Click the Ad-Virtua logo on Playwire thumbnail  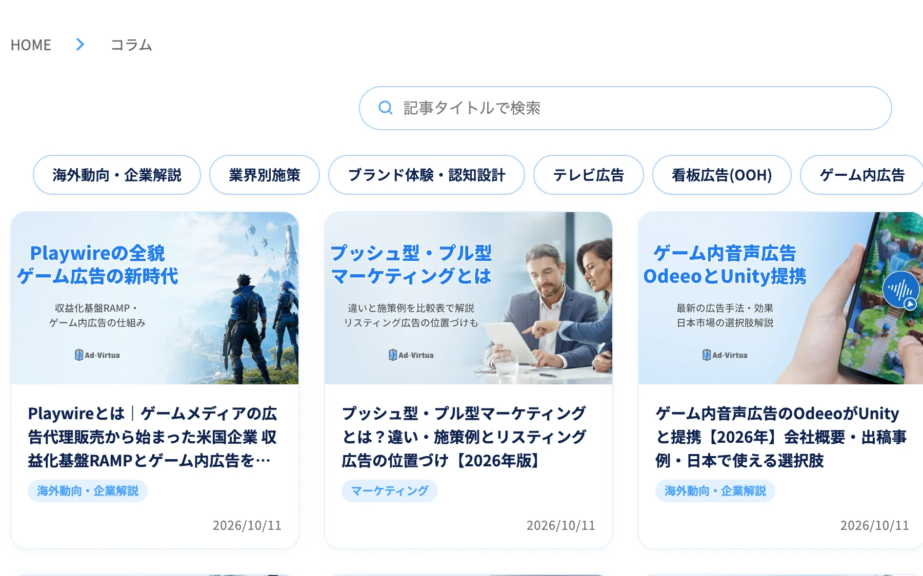click(x=97, y=355)
